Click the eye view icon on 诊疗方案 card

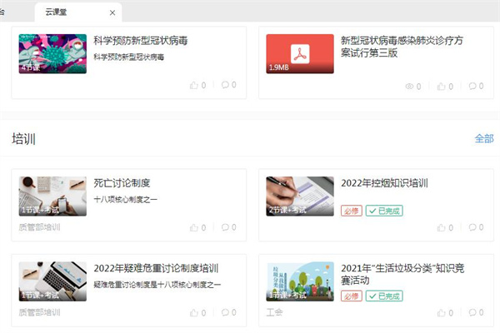pos(409,85)
